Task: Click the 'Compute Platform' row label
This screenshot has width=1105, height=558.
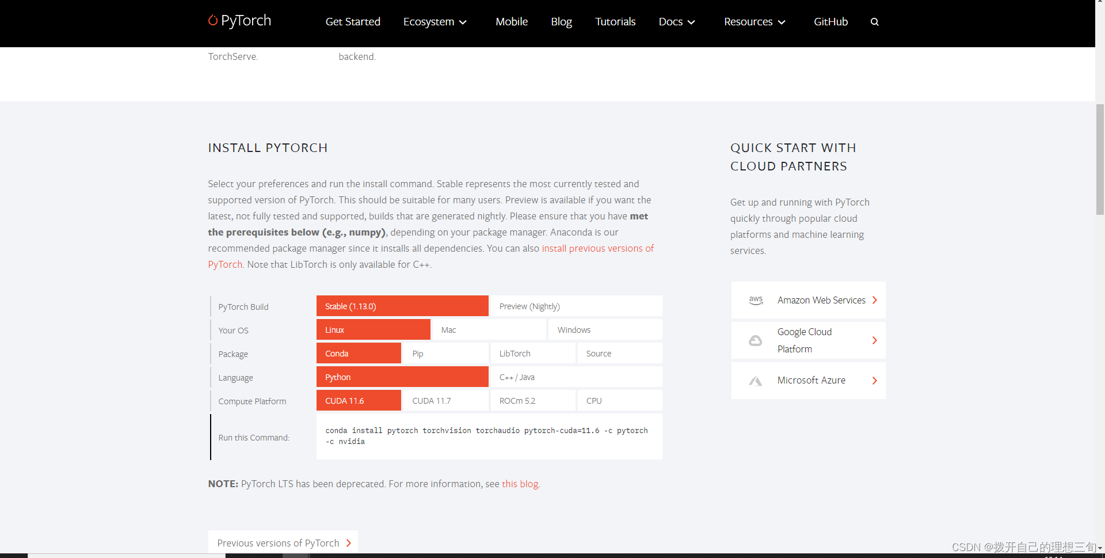Action: [x=252, y=401]
